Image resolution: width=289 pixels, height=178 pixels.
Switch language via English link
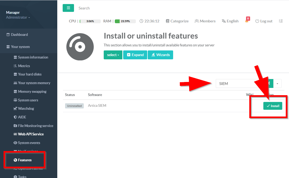click(x=230, y=21)
